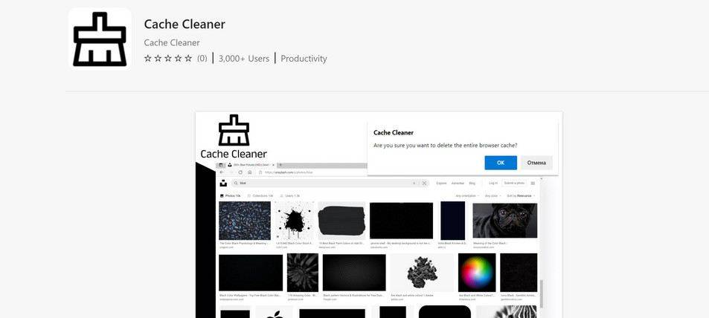Click the black pug dog thumbnail

coord(505,221)
